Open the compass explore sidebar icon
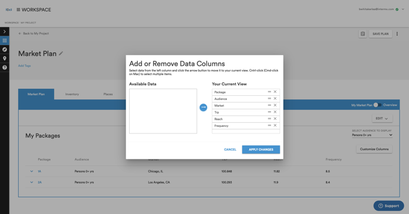Image resolution: width=409 pixels, height=214 pixels. pos(5,49)
